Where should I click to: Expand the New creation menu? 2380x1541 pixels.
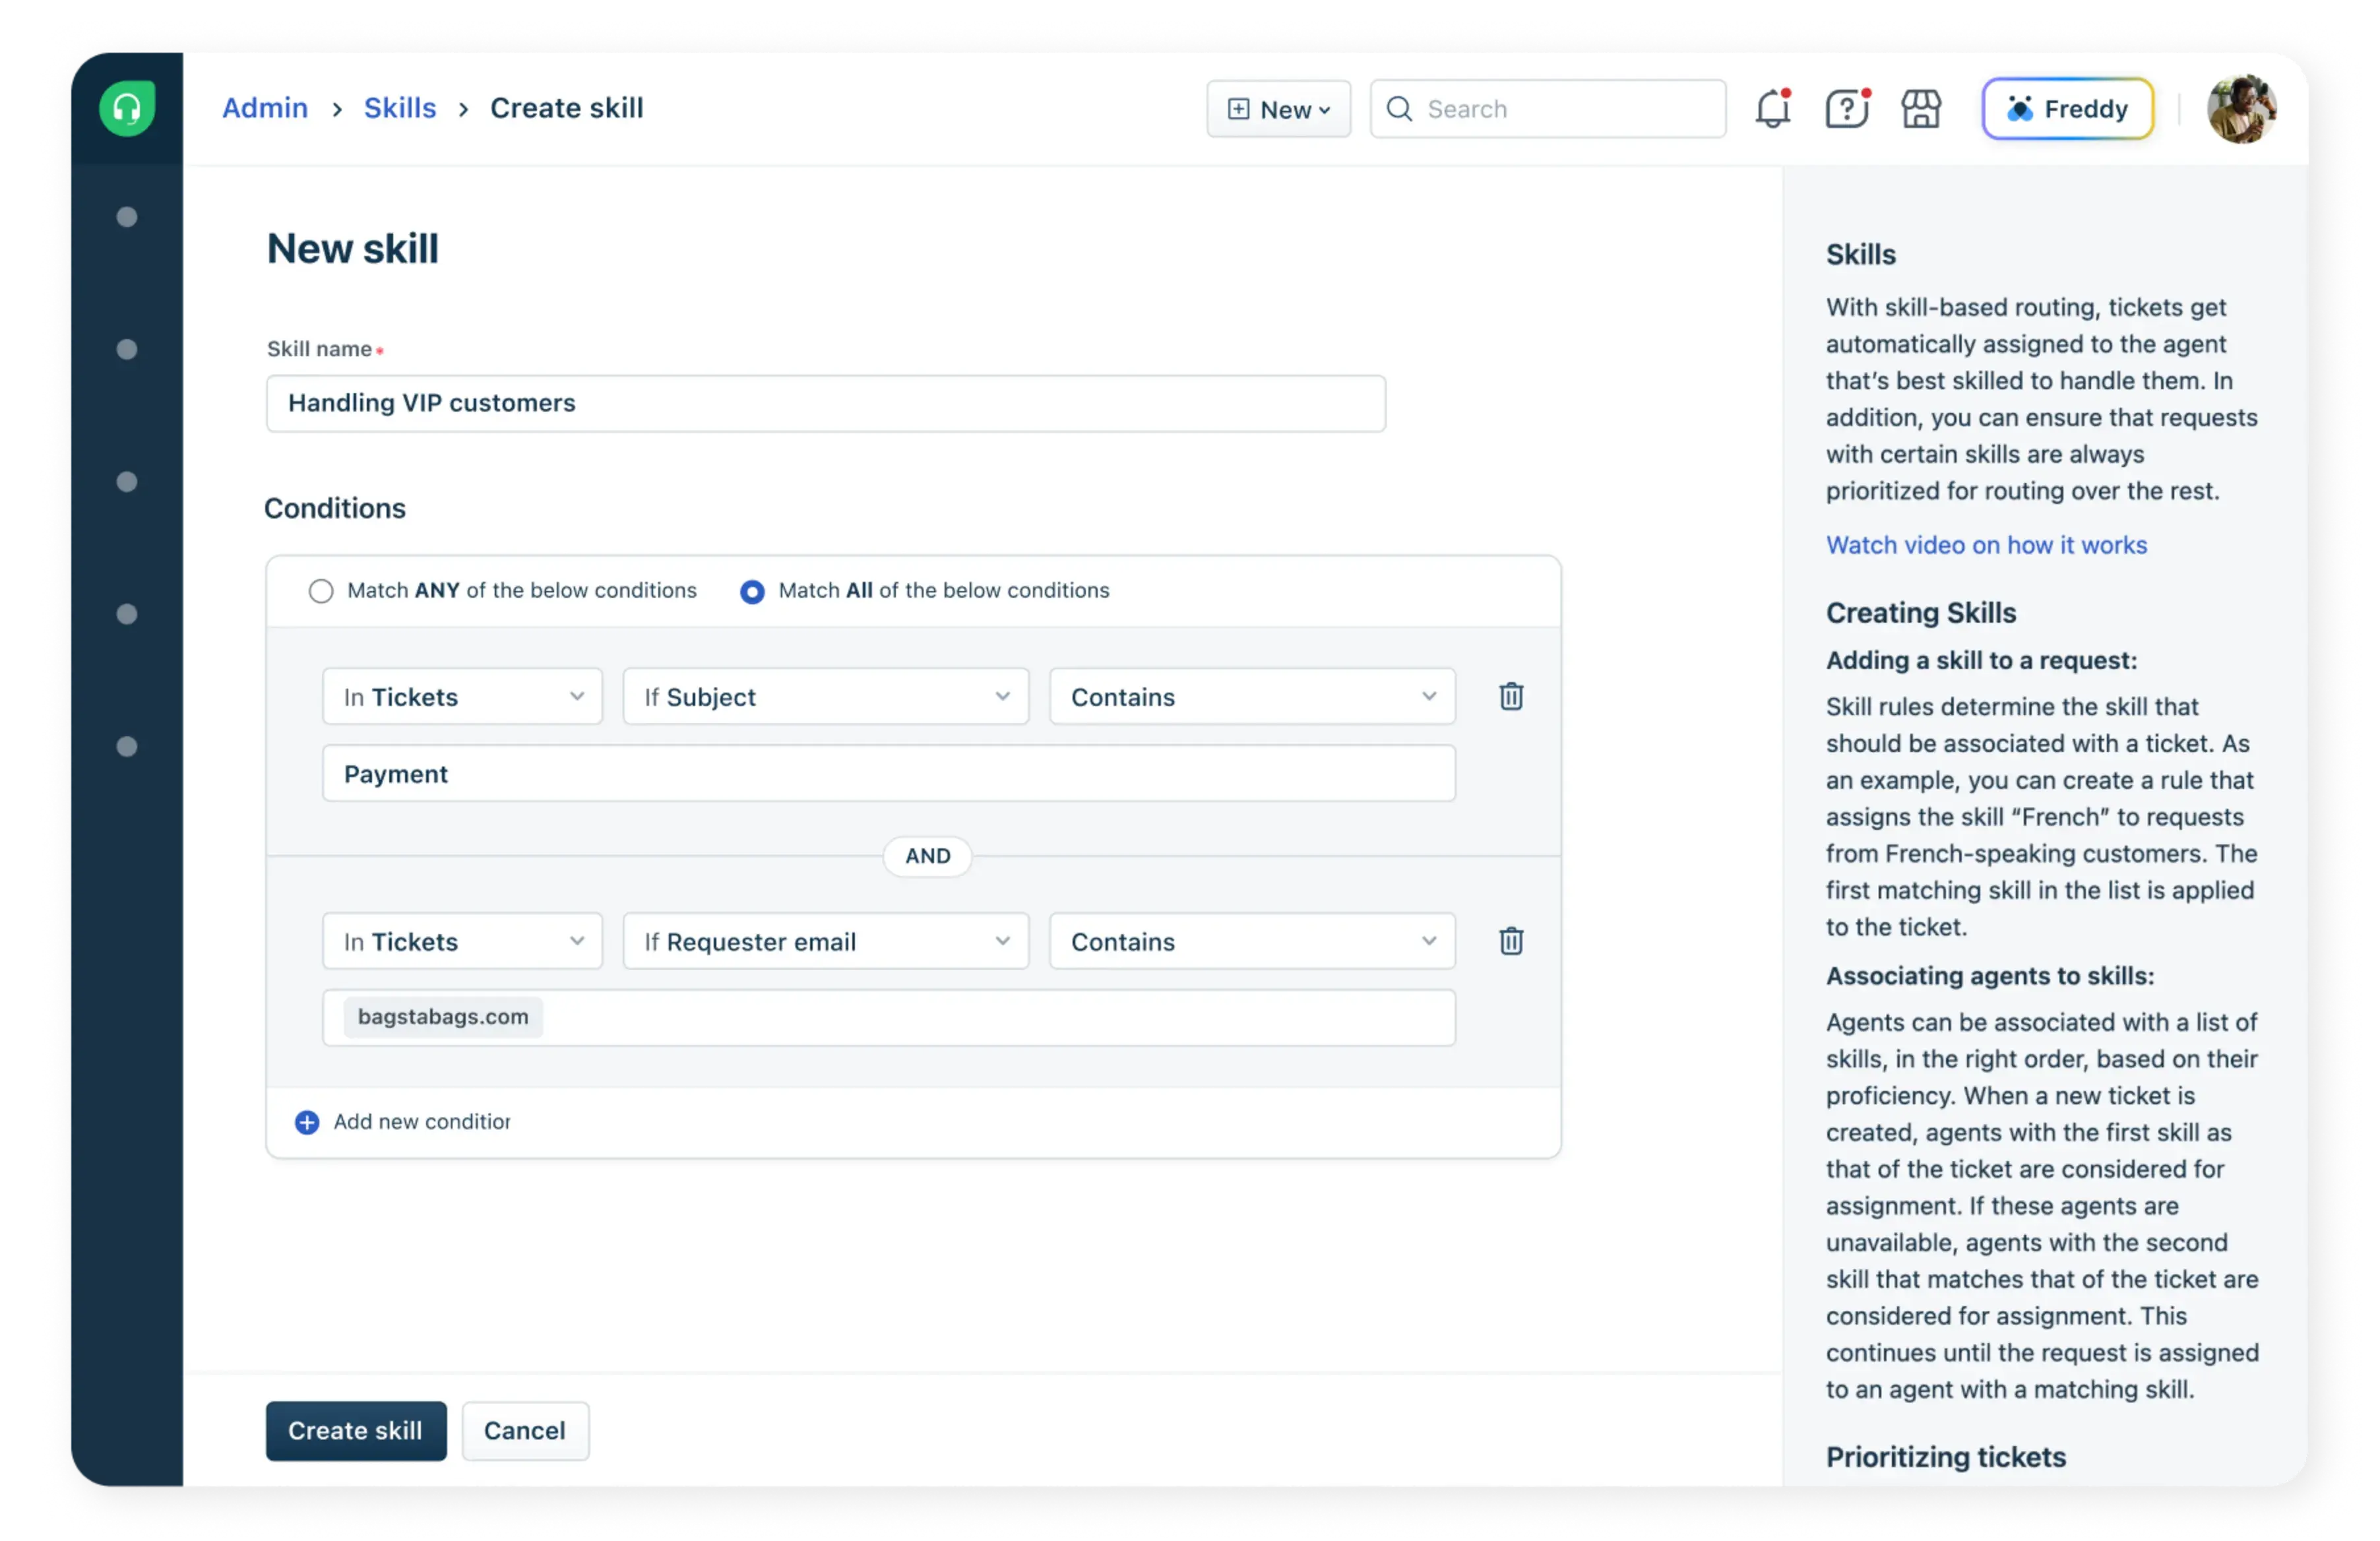(x=1278, y=109)
